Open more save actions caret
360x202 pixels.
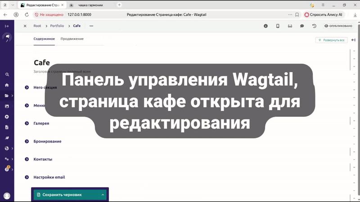[x=103, y=195]
